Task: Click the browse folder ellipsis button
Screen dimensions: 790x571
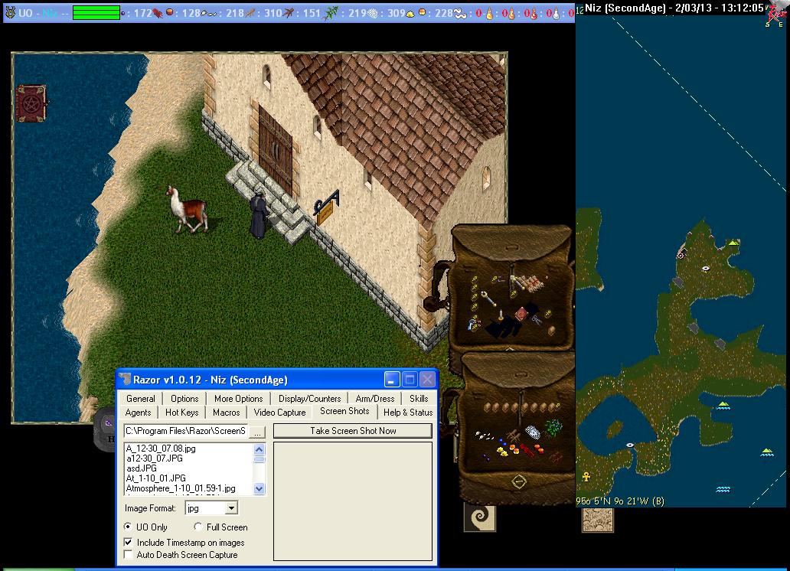Action: (257, 432)
